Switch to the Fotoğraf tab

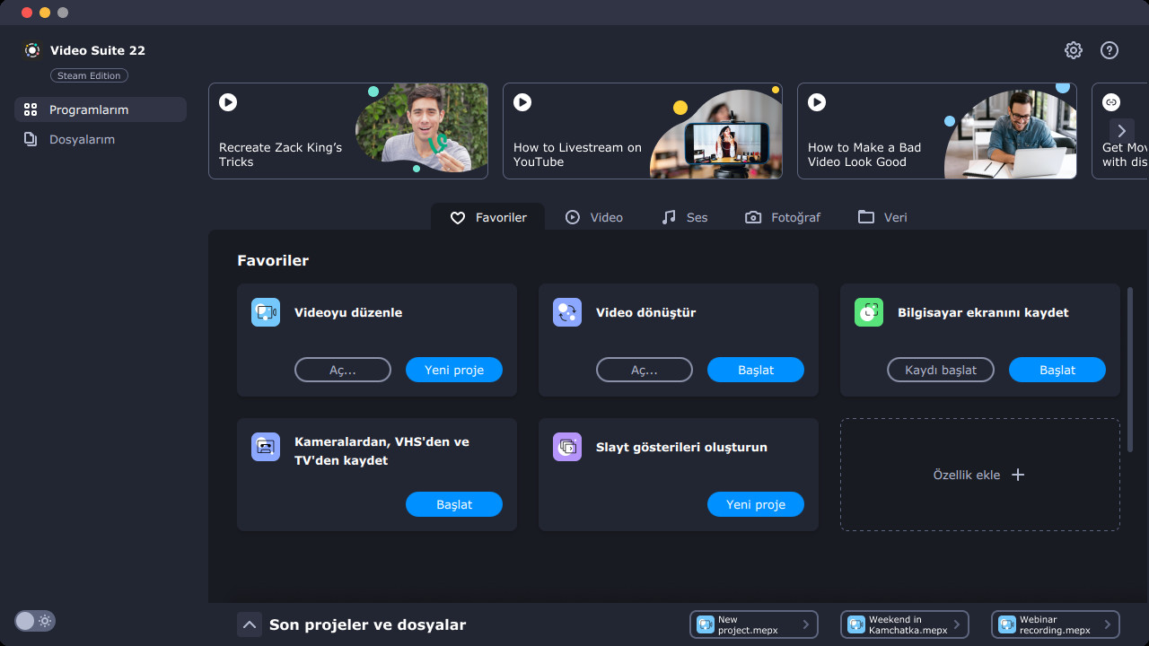pyautogui.click(x=783, y=217)
